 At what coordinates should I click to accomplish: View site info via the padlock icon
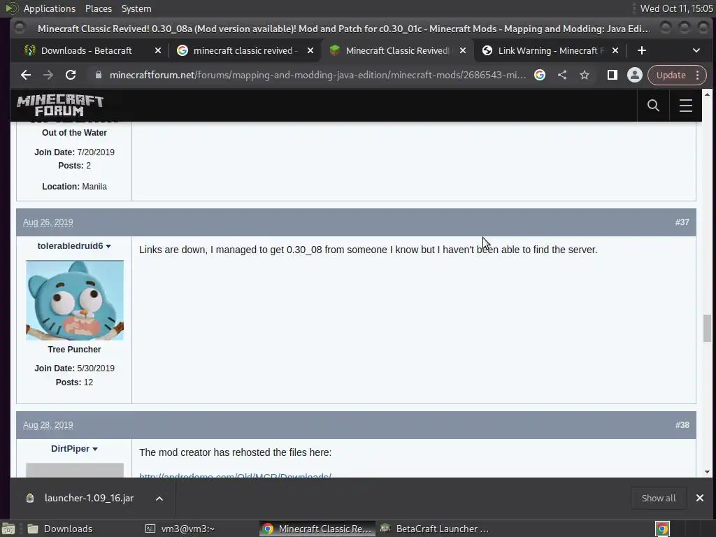pyautogui.click(x=98, y=75)
